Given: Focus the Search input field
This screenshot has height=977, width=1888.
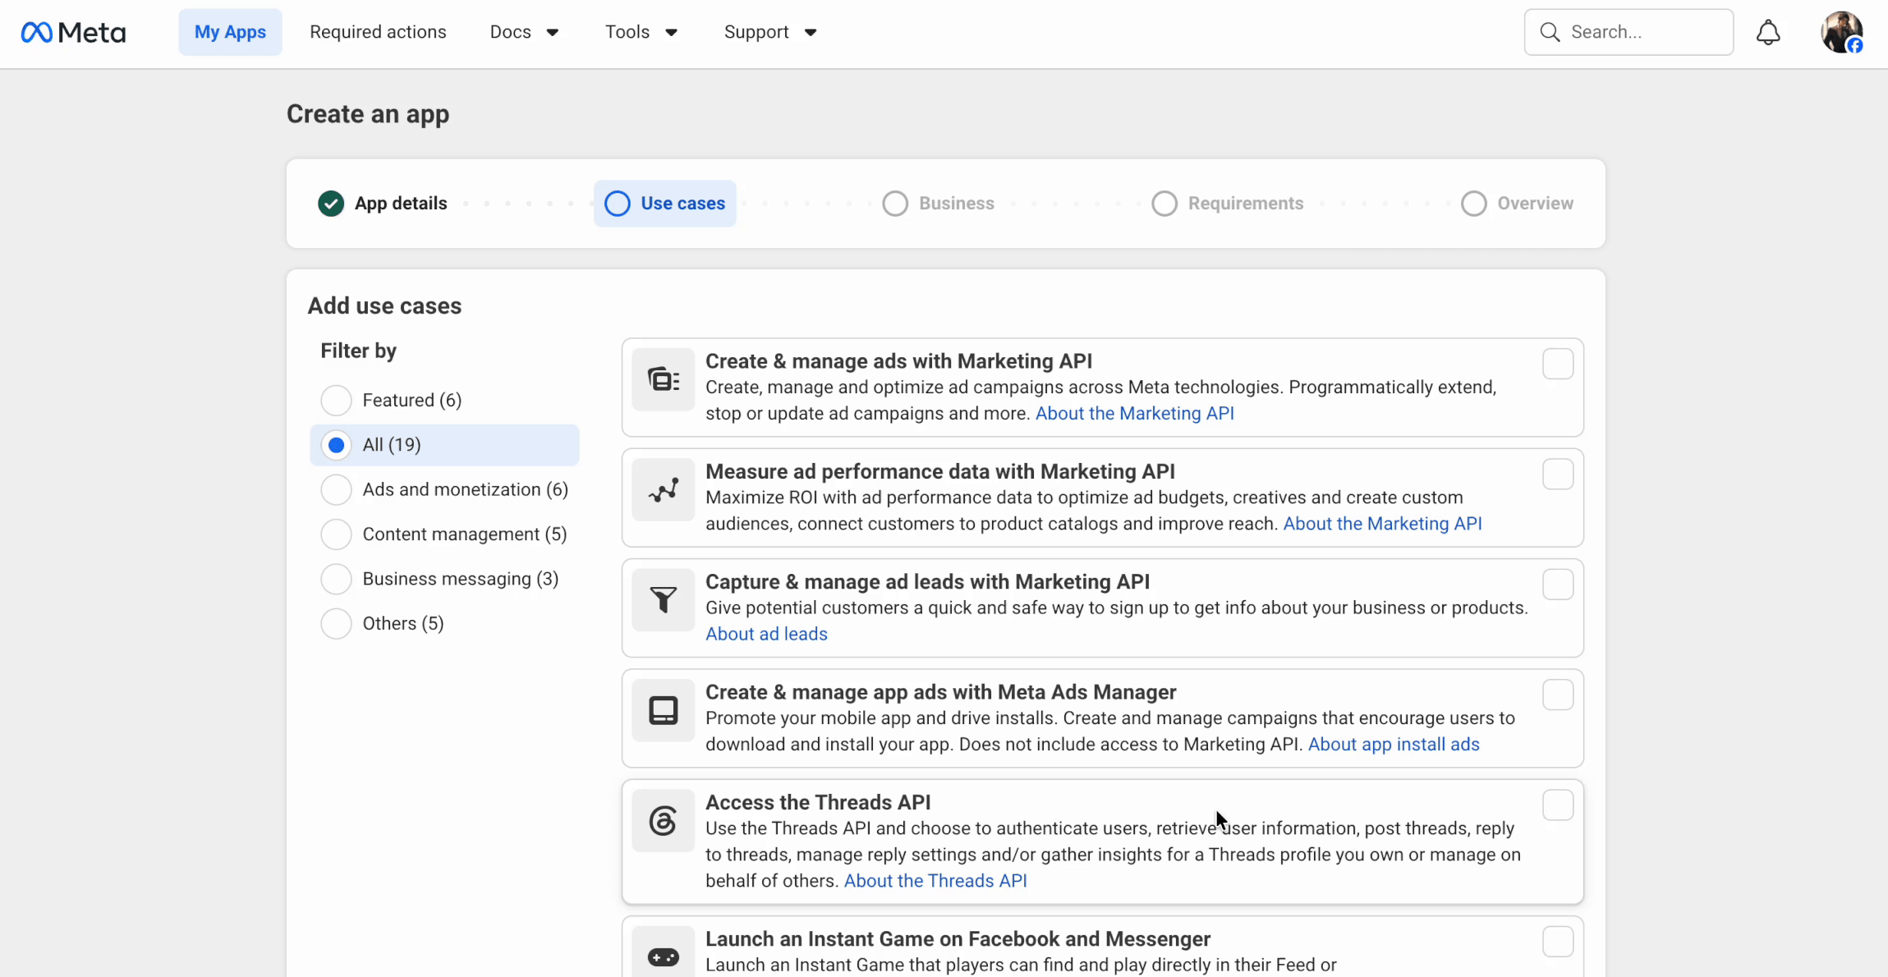Looking at the screenshot, I should point(1628,32).
